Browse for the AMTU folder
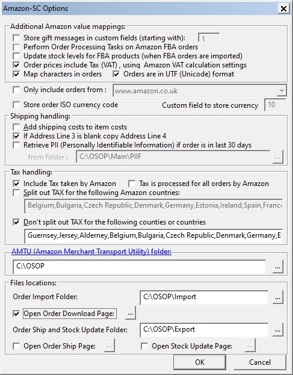 tap(278, 267)
